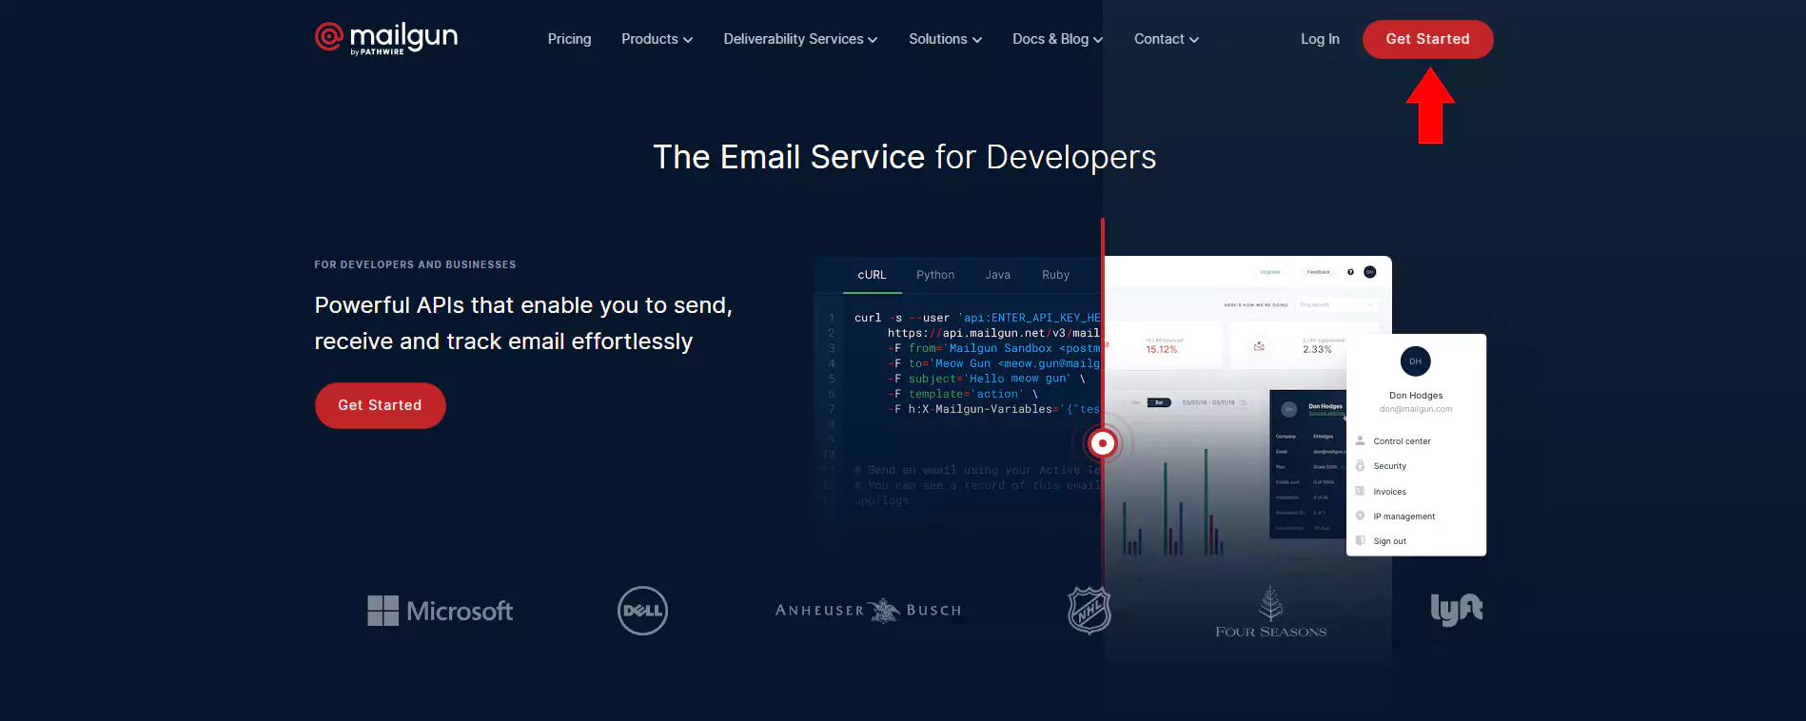This screenshot has width=1806, height=721.
Task: Click the Sign out icon
Action: pos(1360,540)
